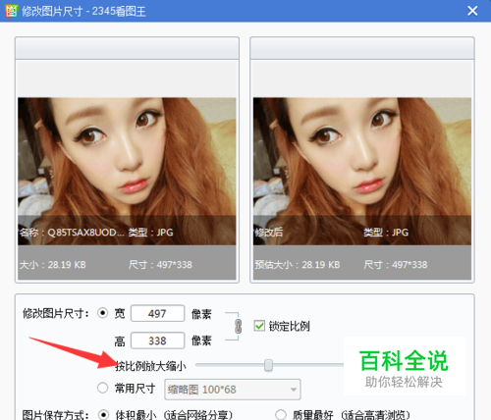Click the 按比例放大缩小 label text
Screen dimensions: 491x420
151,366
